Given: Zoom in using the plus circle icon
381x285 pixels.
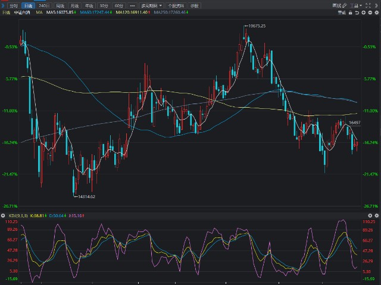Looking at the screenshot, I should pyautogui.click(x=364, y=12).
